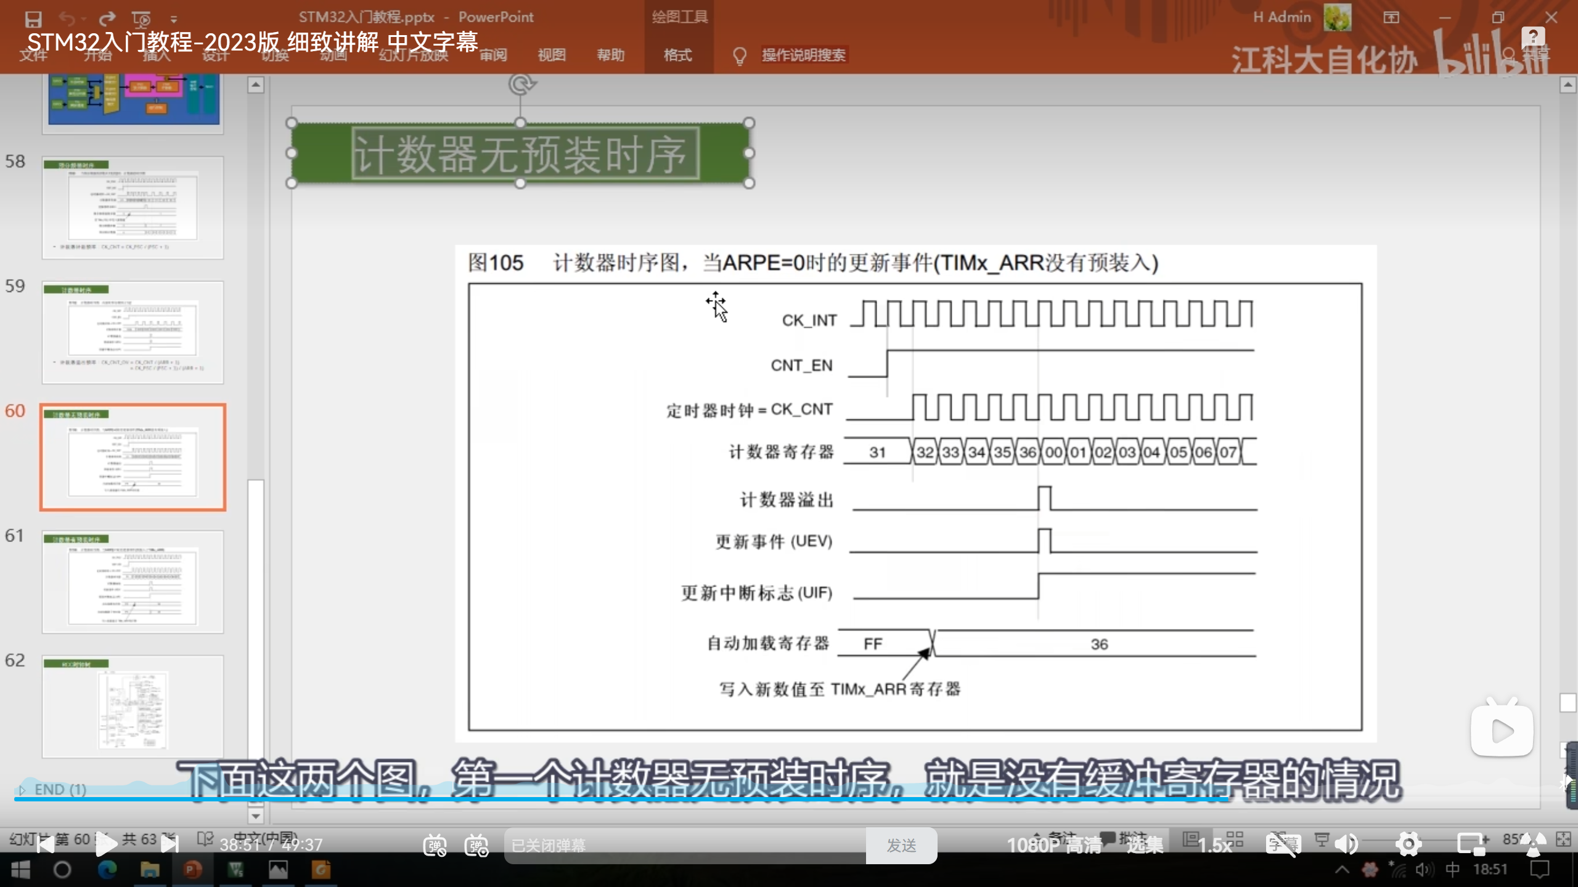This screenshot has height=887, width=1578.
Task: Open the 格式 drawing tools tab
Action: (677, 55)
